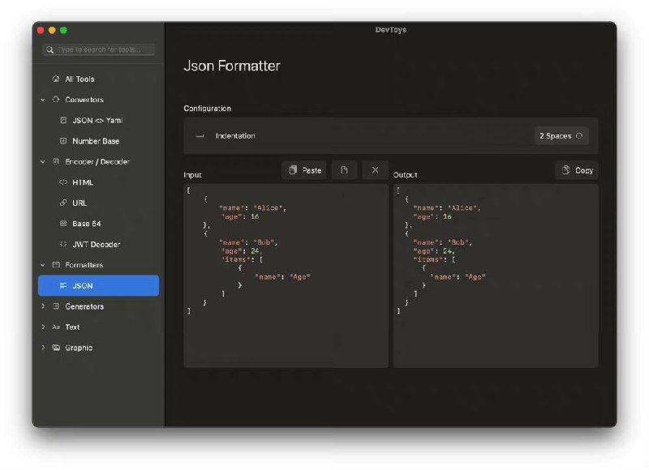The image size is (649, 470).
Task: Click inside the Output JSON pane
Action: [x=496, y=276]
